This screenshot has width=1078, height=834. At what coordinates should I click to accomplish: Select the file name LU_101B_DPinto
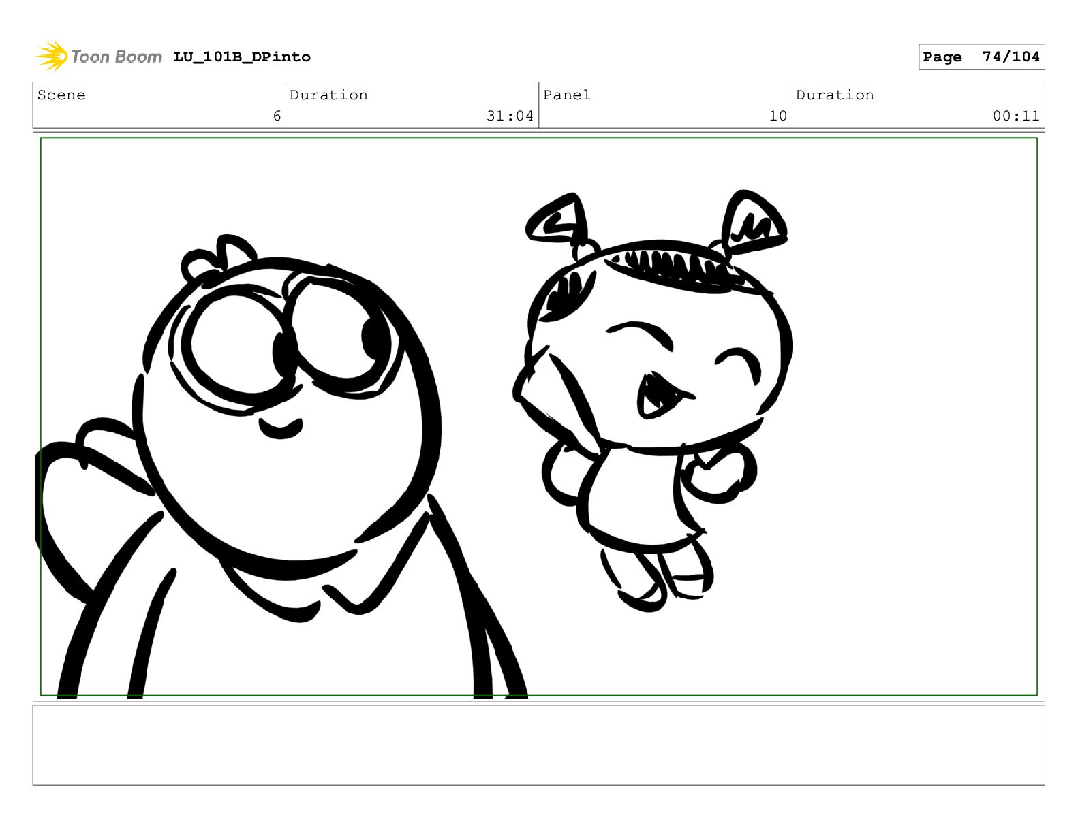(x=242, y=57)
